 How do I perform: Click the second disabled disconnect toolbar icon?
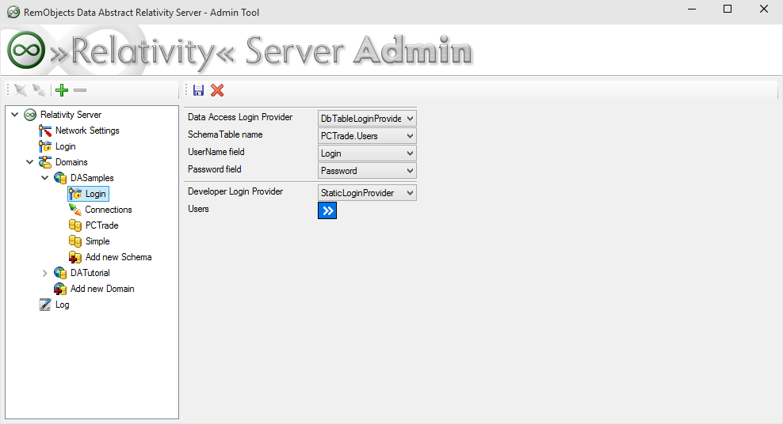[39, 90]
